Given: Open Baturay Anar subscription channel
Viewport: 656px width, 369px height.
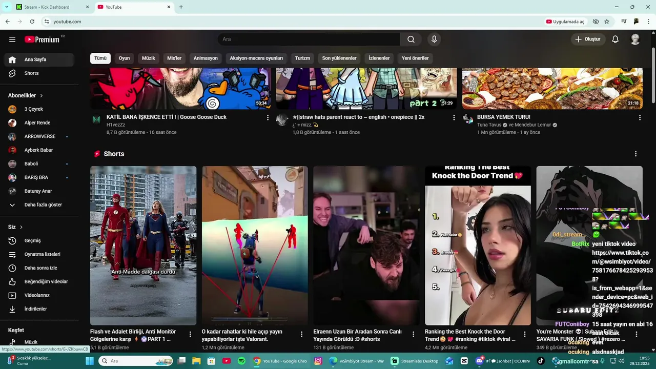Looking at the screenshot, I should (39, 191).
